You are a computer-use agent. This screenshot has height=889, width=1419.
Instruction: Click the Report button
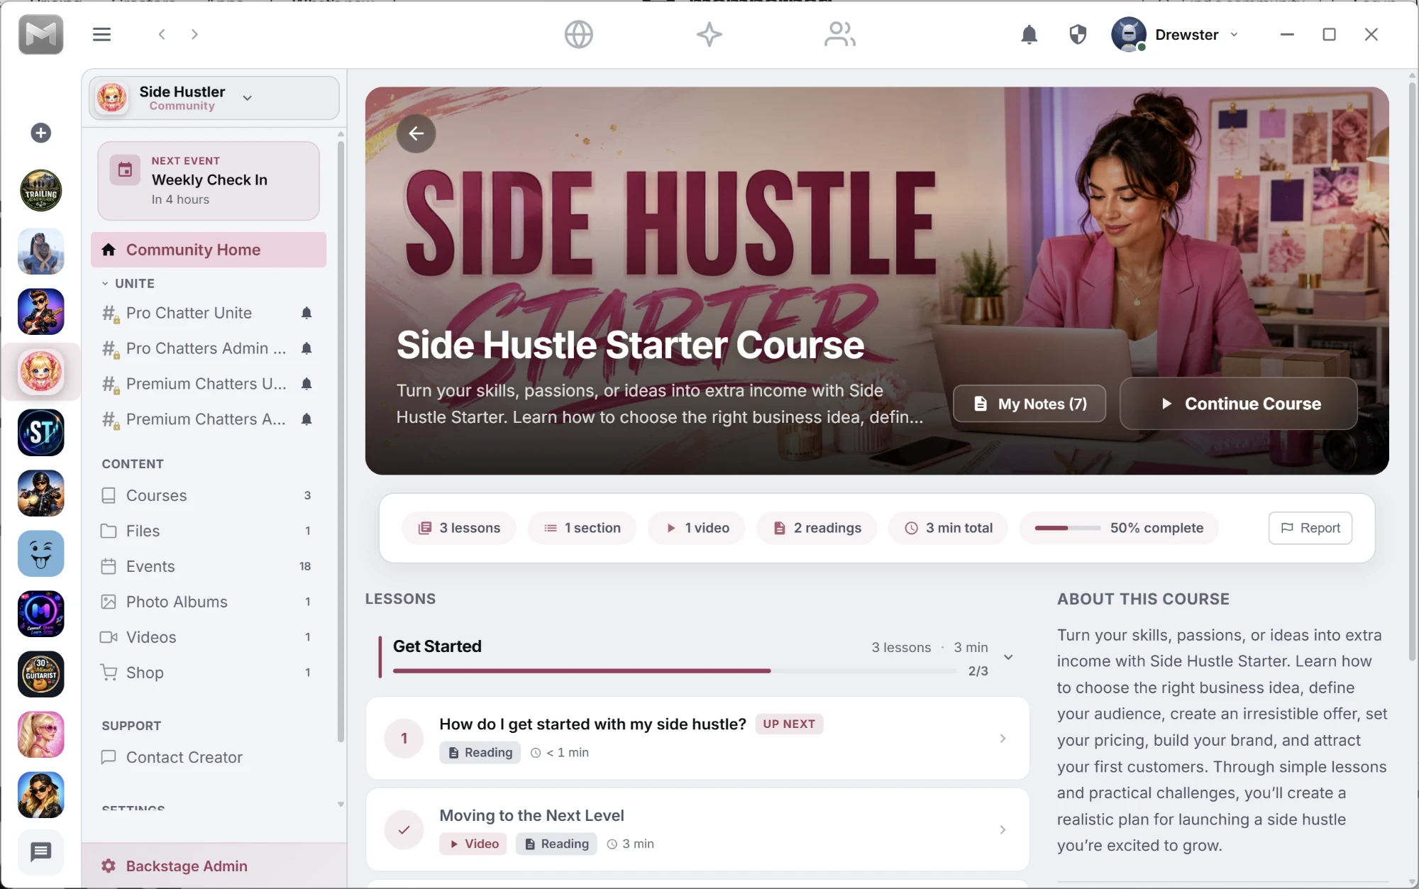pyautogui.click(x=1310, y=528)
